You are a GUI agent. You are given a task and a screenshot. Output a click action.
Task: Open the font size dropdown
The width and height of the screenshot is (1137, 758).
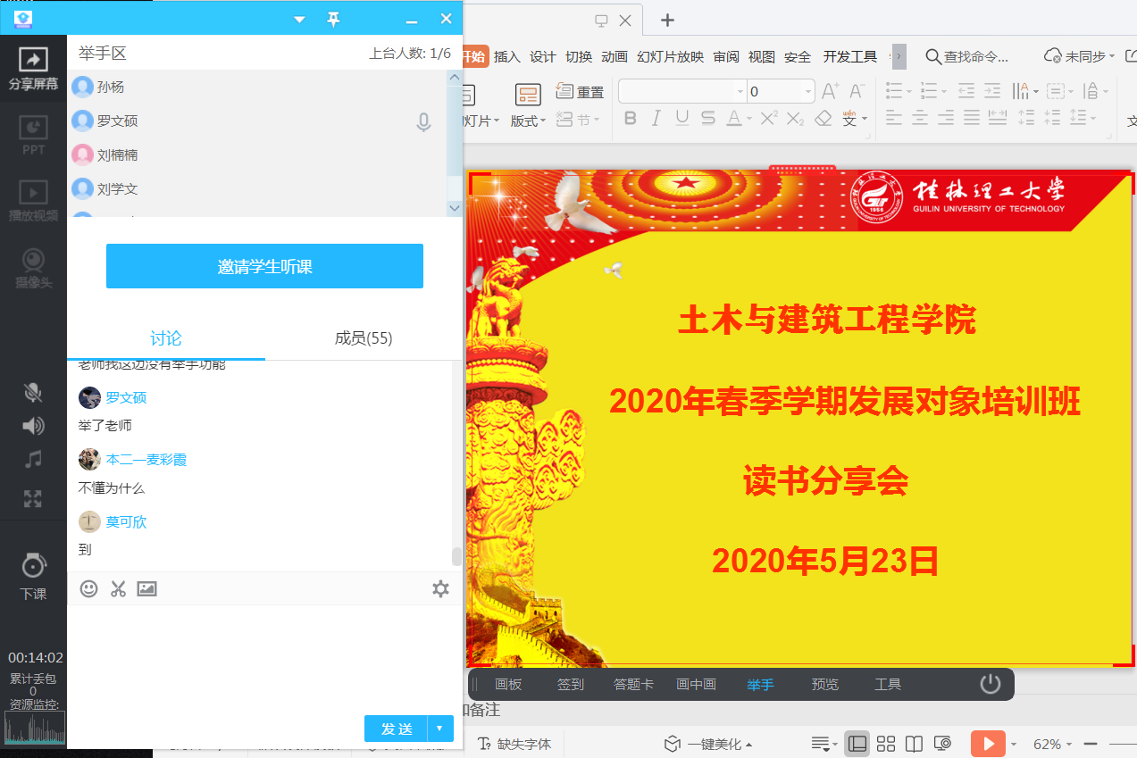click(x=808, y=91)
